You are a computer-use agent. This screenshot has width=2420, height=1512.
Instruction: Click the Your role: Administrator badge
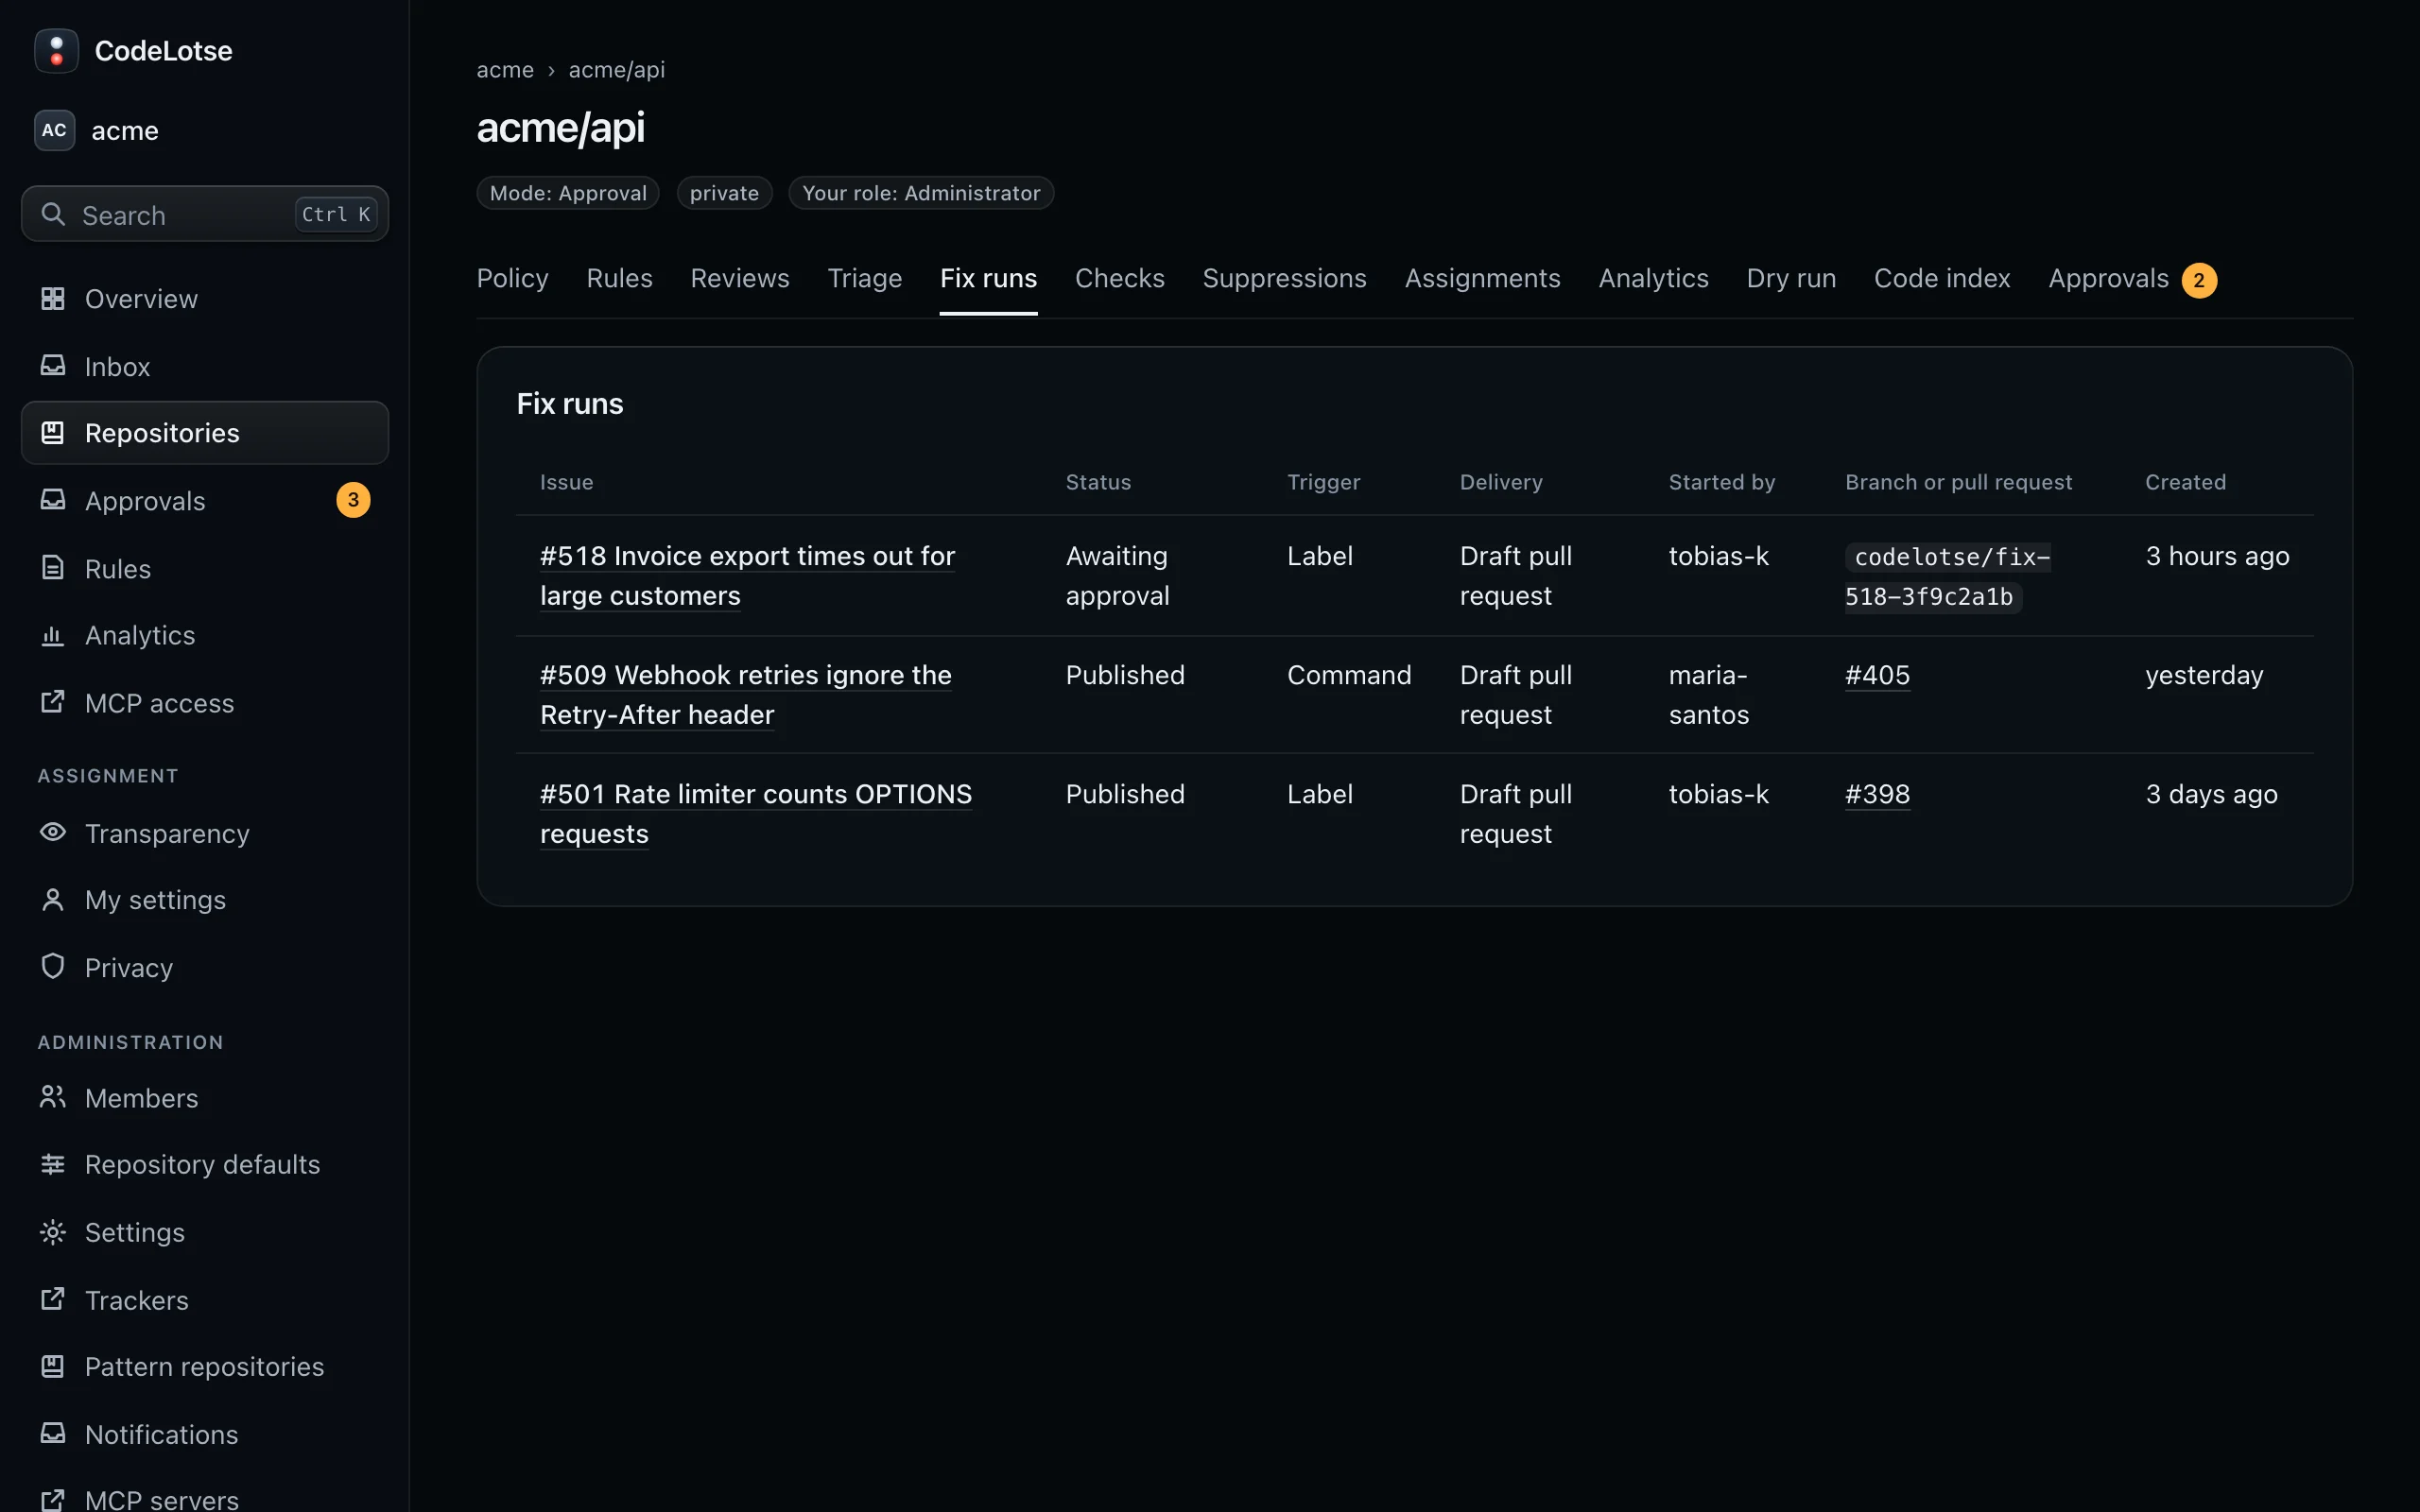(x=921, y=193)
